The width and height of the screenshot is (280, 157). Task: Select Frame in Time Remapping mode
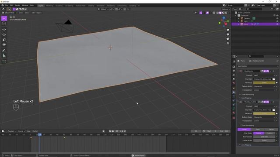[x=244, y=130]
